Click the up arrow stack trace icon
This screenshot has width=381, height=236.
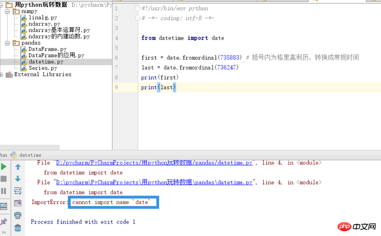(x=18, y=167)
